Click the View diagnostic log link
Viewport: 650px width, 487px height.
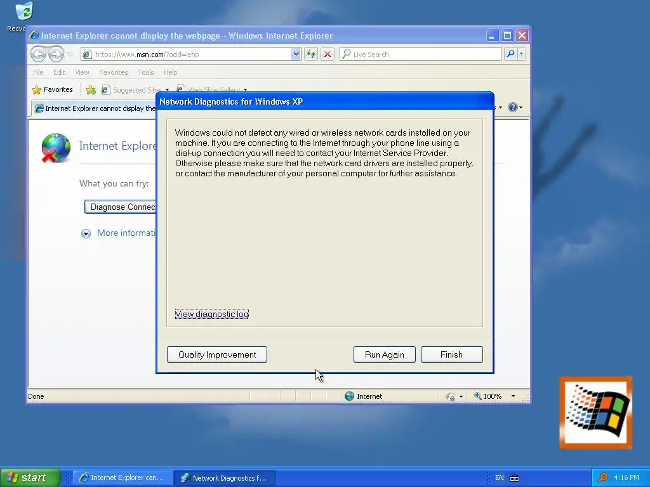[x=211, y=314]
